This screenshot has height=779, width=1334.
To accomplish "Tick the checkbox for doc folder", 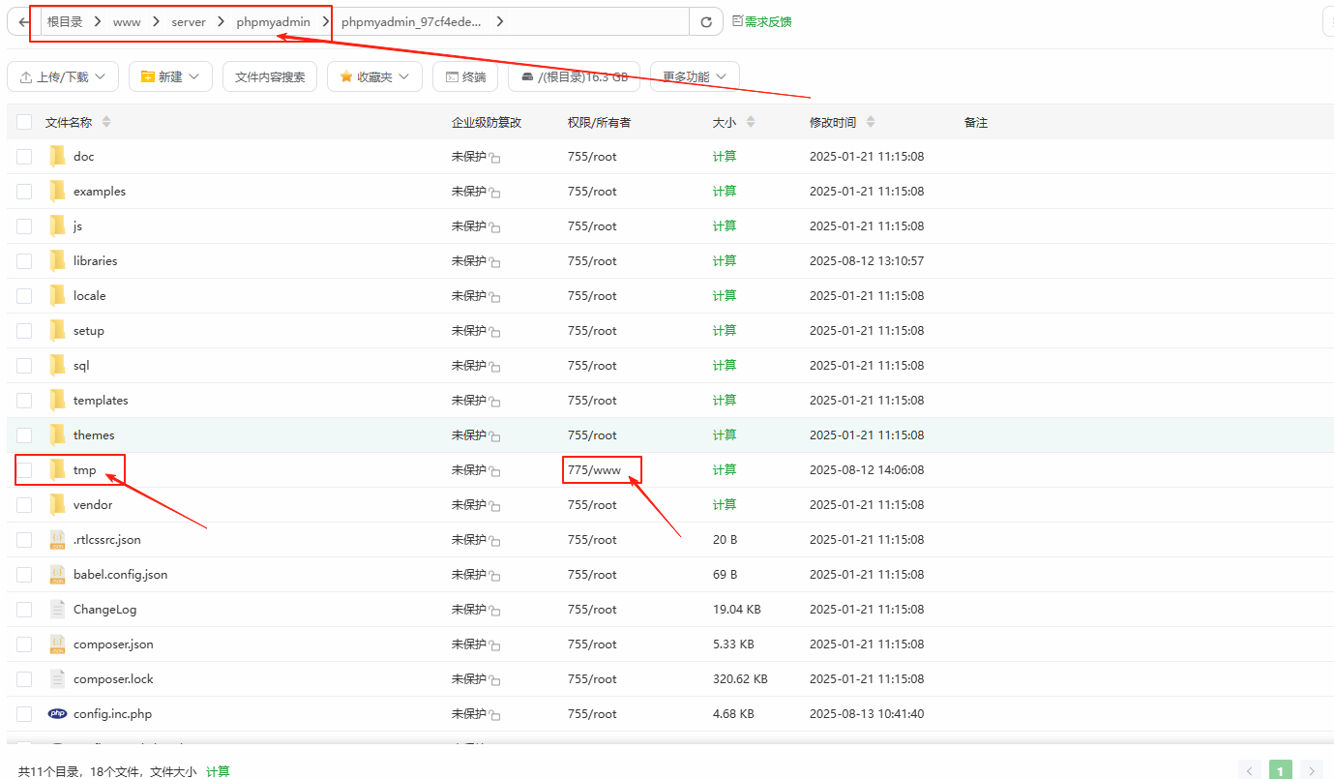I will pos(24,157).
